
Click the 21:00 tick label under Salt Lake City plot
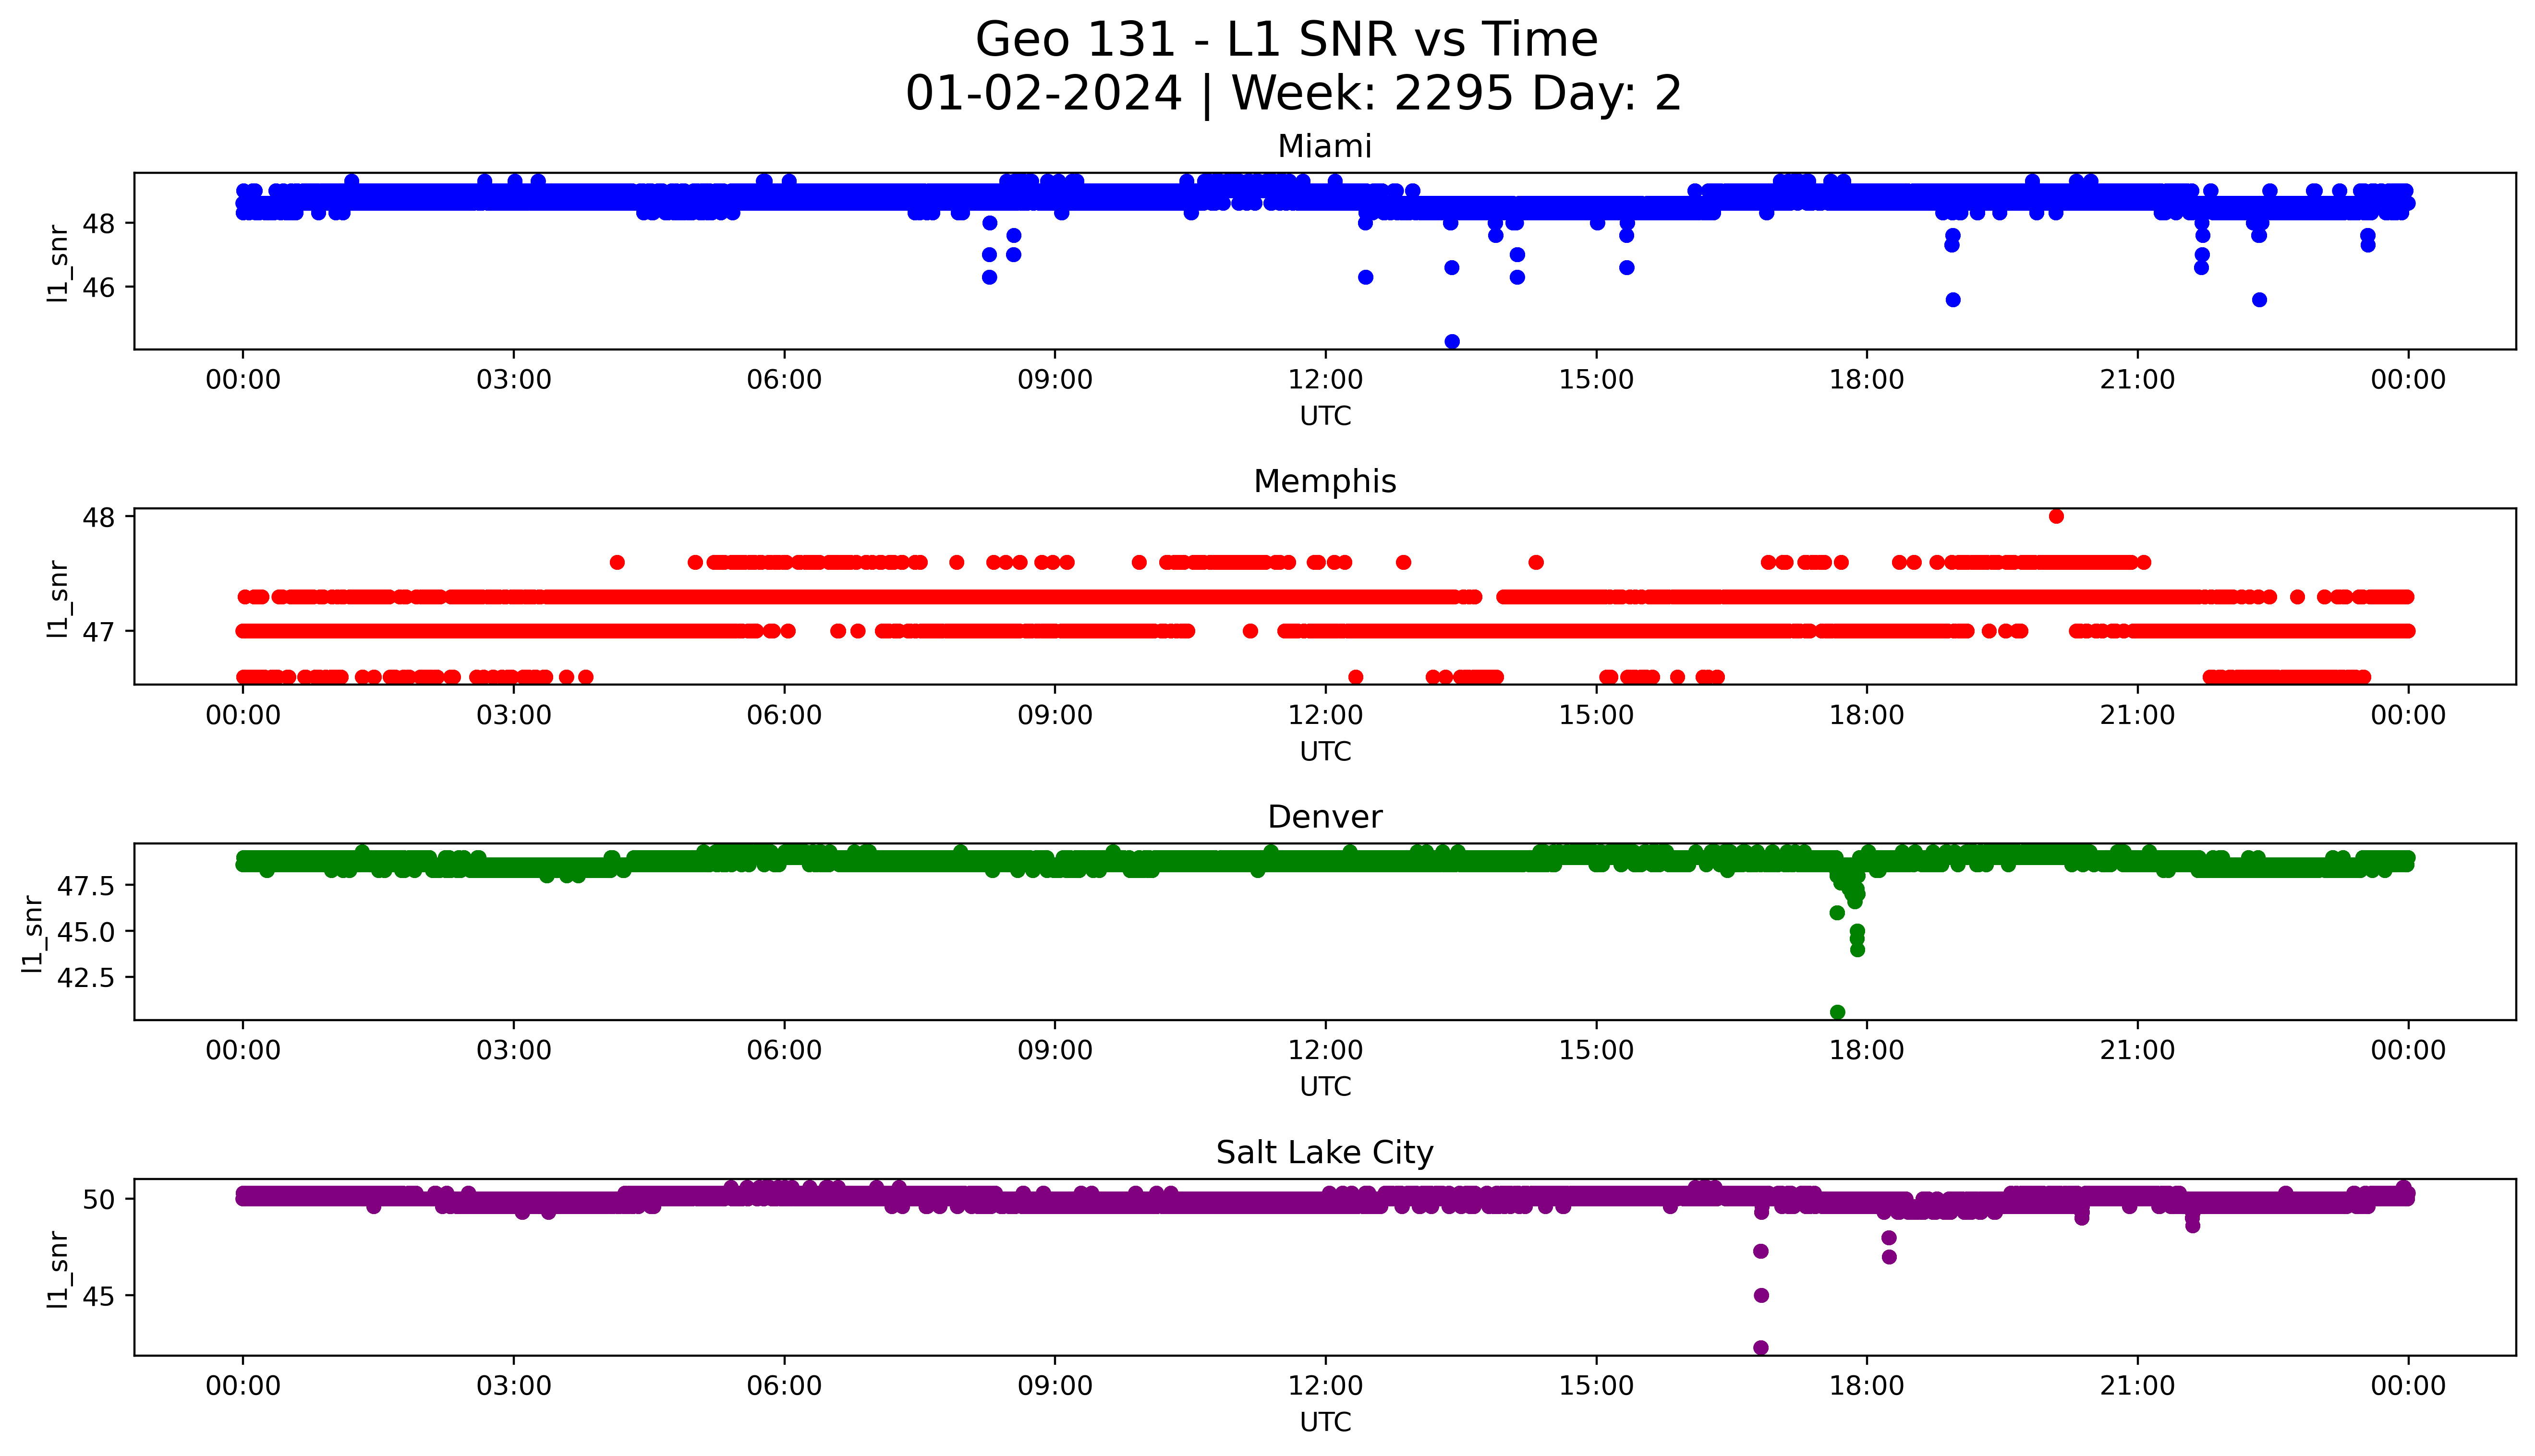[x=2138, y=1386]
